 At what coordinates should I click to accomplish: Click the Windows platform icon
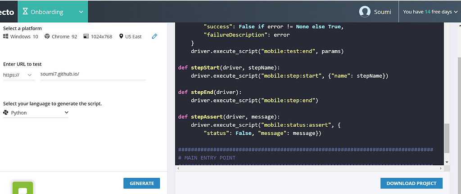[x=5, y=36]
